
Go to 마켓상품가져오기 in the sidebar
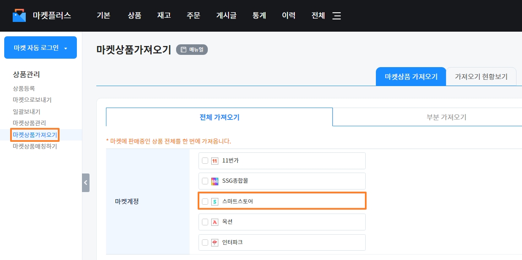pyautogui.click(x=35, y=135)
